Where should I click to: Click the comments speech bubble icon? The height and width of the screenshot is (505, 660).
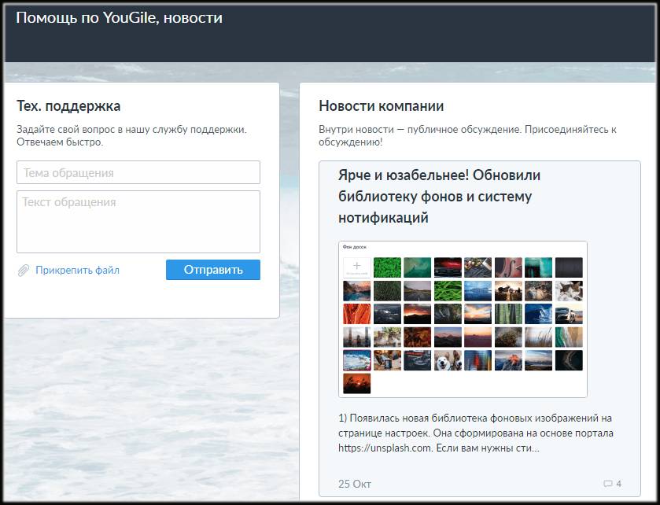(x=607, y=484)
